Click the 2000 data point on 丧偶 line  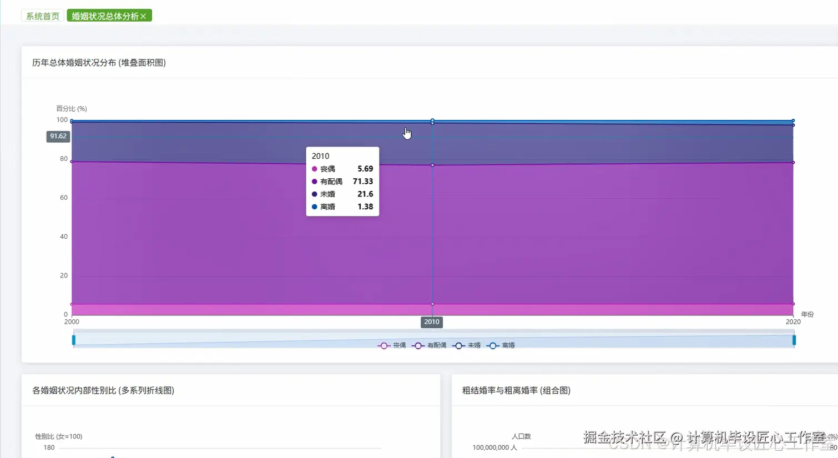[72, 304]
